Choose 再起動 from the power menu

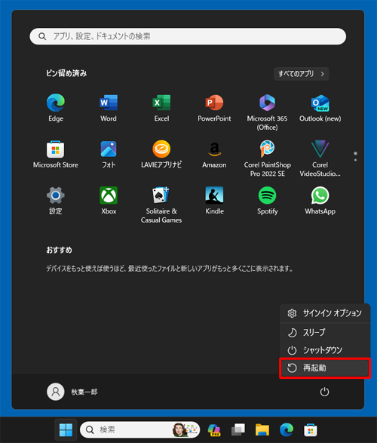click(325, 368)
